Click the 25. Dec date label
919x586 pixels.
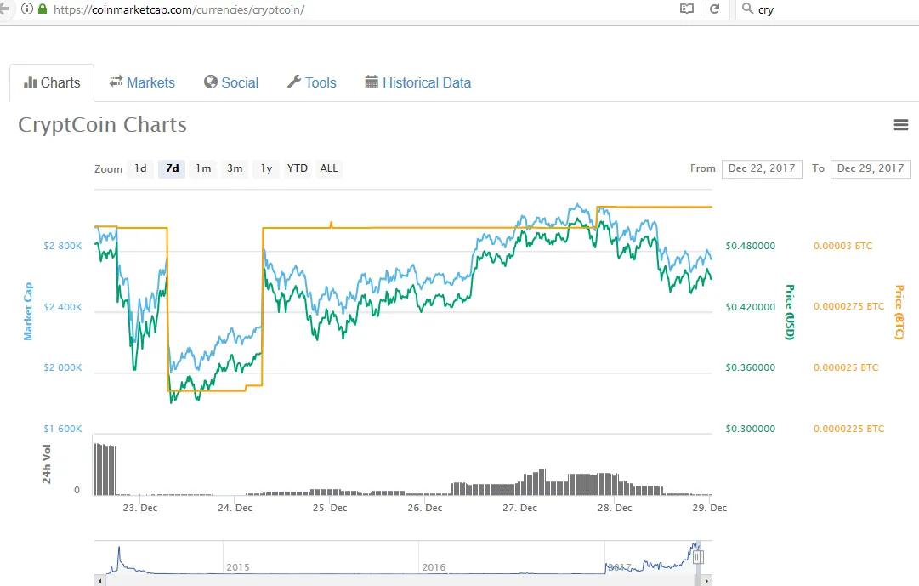(330, 508)
